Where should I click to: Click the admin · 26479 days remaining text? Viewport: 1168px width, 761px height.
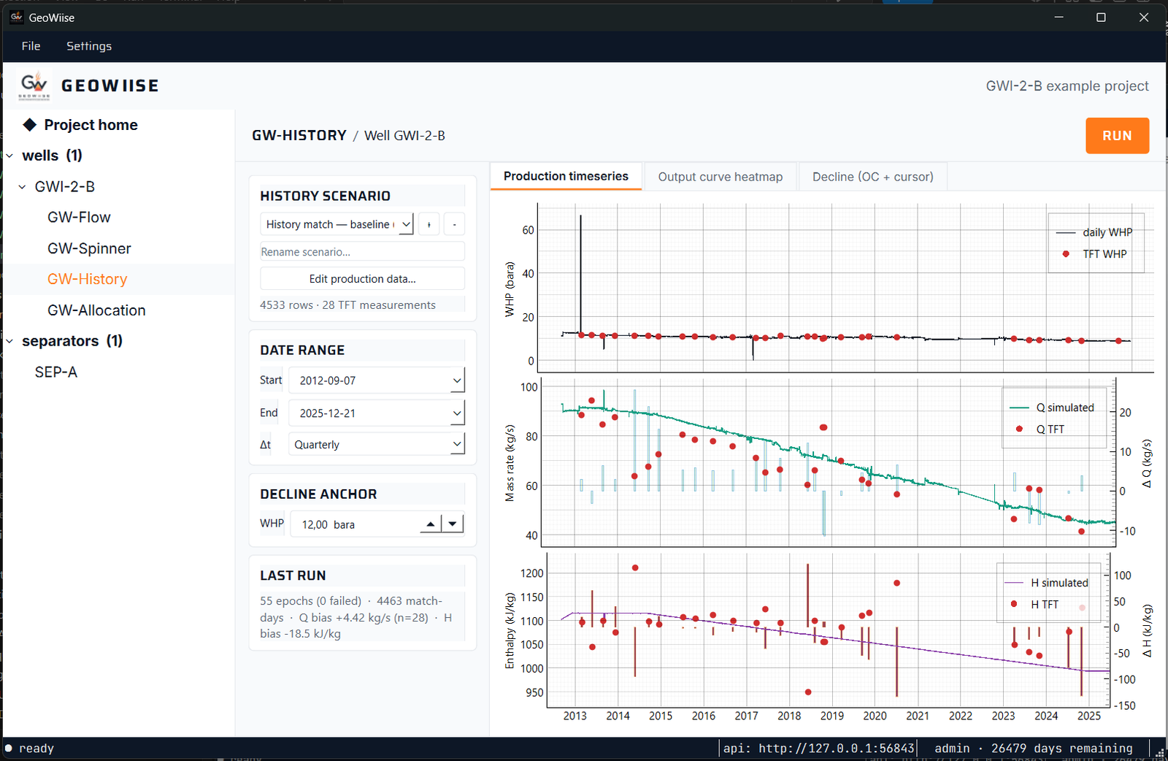[1034, 748]
